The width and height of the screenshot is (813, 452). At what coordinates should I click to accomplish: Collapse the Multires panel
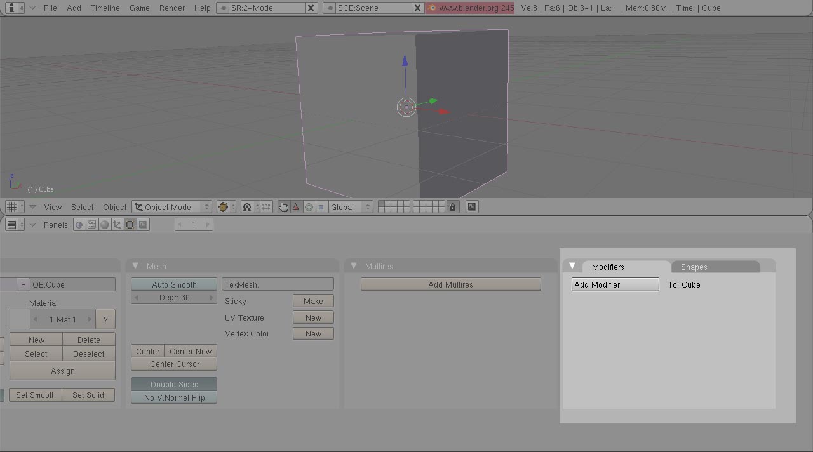tap(354, 266)
